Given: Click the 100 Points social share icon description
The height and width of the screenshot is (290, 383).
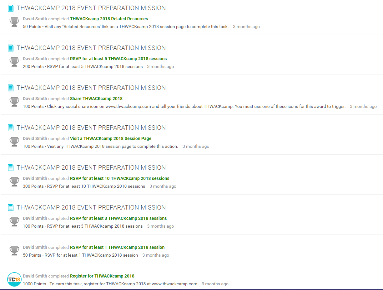Looking at the screenshot, I should [184, 107].
